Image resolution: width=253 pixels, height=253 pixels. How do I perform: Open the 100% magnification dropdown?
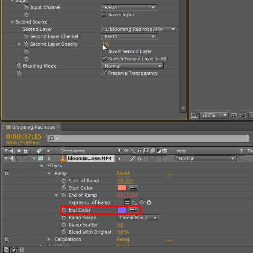coord(214,115)
